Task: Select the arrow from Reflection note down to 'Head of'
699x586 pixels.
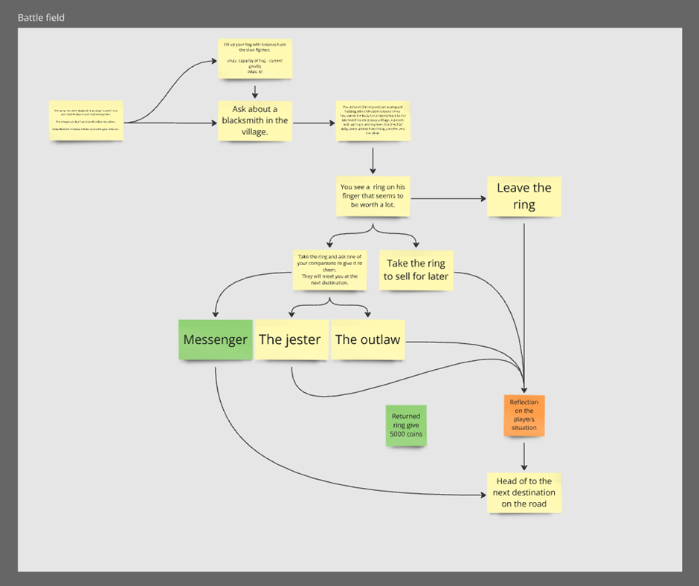Action: (524, 454)
